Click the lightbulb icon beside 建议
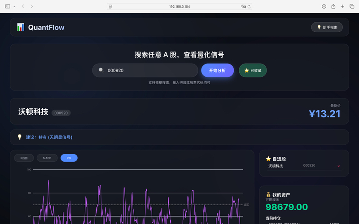Viewport: 359px width, 224px height. point(19,137)
